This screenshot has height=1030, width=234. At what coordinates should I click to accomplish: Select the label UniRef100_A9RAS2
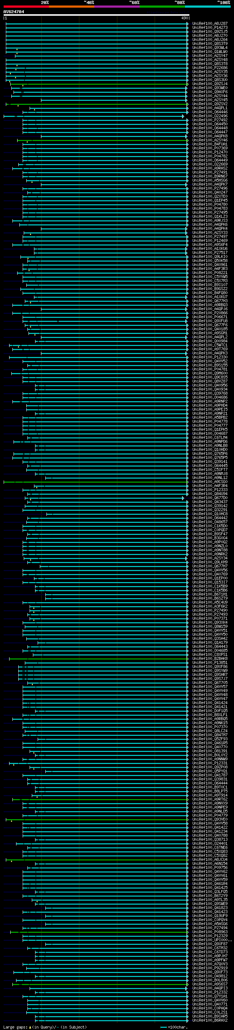[x=210, y=168]
